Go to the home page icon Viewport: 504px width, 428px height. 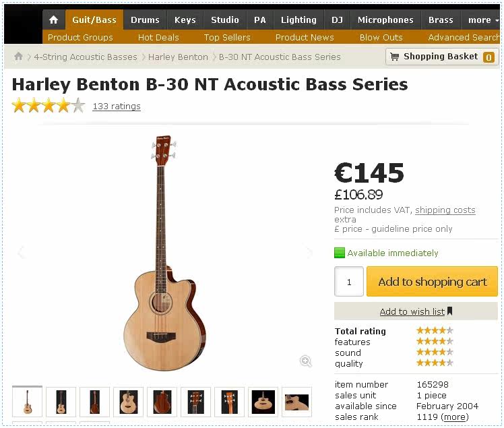point(54,20)
